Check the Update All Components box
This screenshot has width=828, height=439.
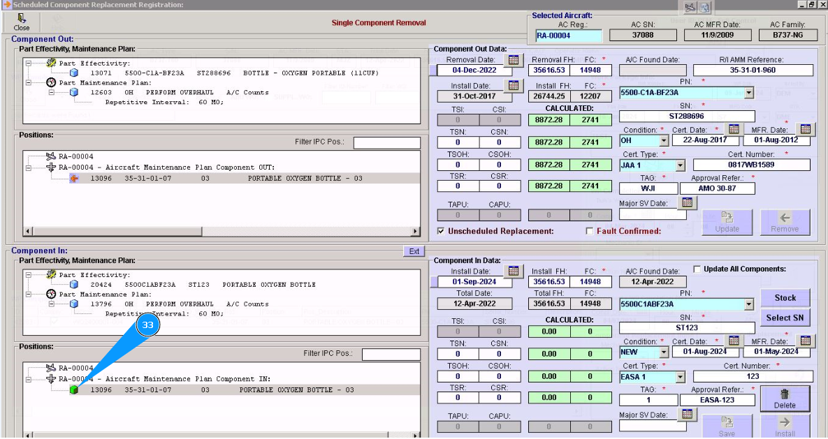click(x=697, y=269)
